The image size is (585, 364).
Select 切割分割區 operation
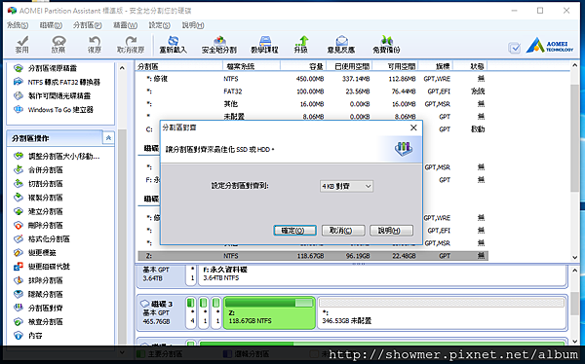pyautogui.click(x=38, y=184)
